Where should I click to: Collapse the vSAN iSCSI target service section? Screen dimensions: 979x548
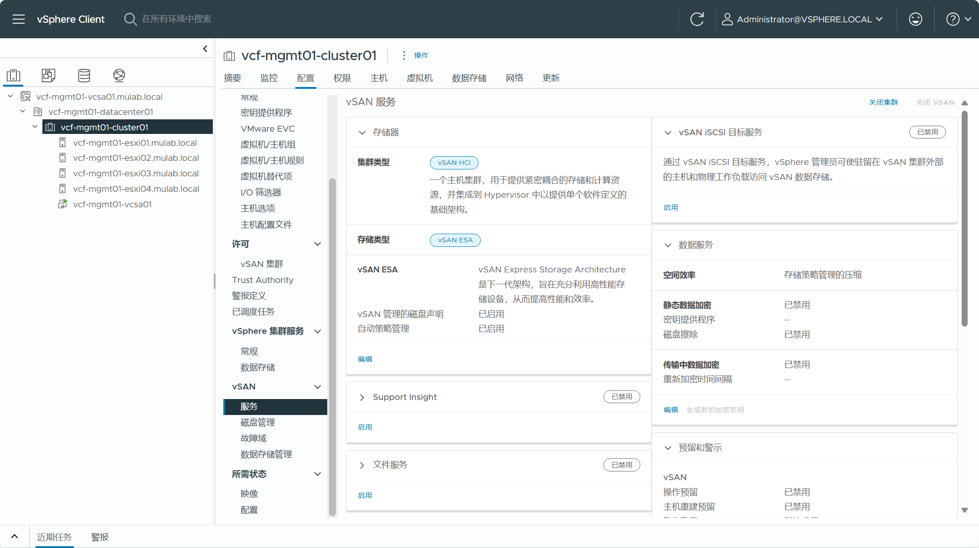coord(668,133)
